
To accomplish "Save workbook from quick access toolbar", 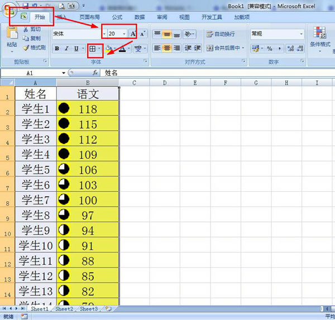I will coord(26,6).
